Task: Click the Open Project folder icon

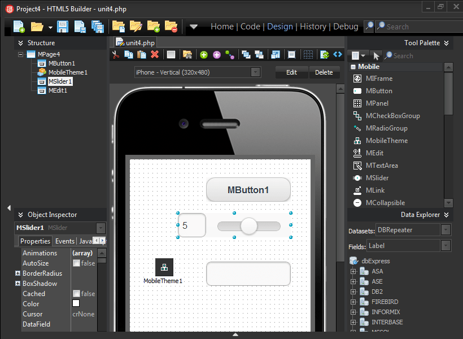Action: point(119,27)
